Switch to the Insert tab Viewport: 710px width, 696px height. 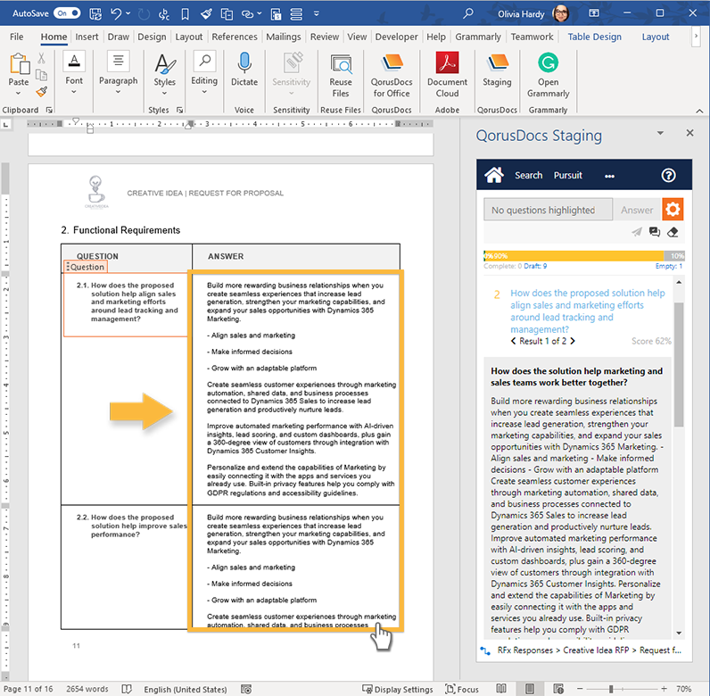tap(87, 37)
